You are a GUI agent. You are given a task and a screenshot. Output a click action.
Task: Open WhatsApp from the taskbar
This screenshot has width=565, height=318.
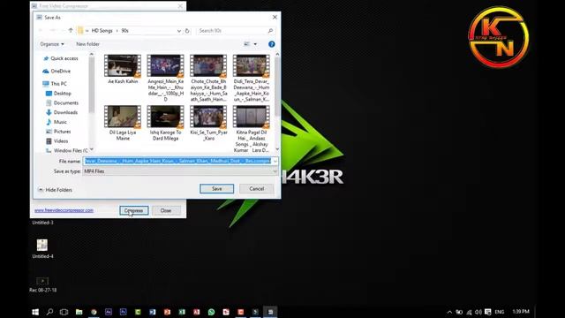[211, 312]
